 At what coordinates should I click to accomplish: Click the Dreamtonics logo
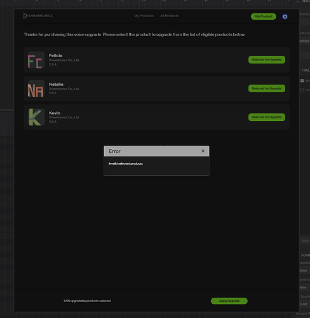pyautogui.click(x=38, y=16)
